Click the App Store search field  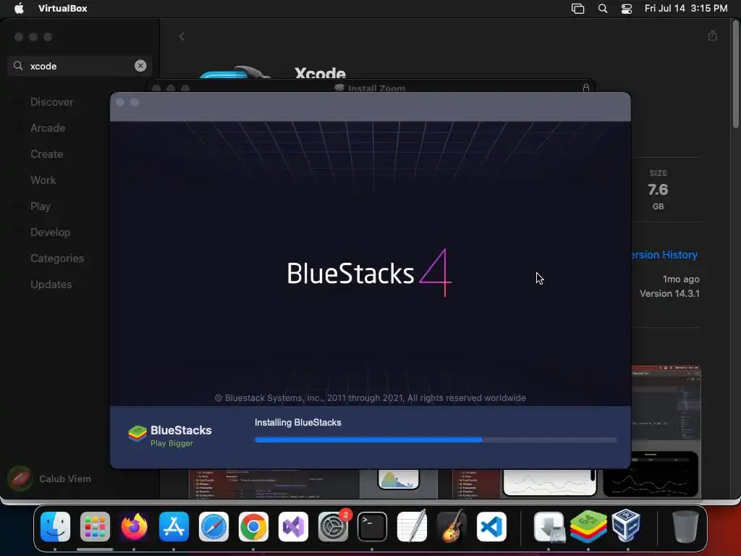80,66
